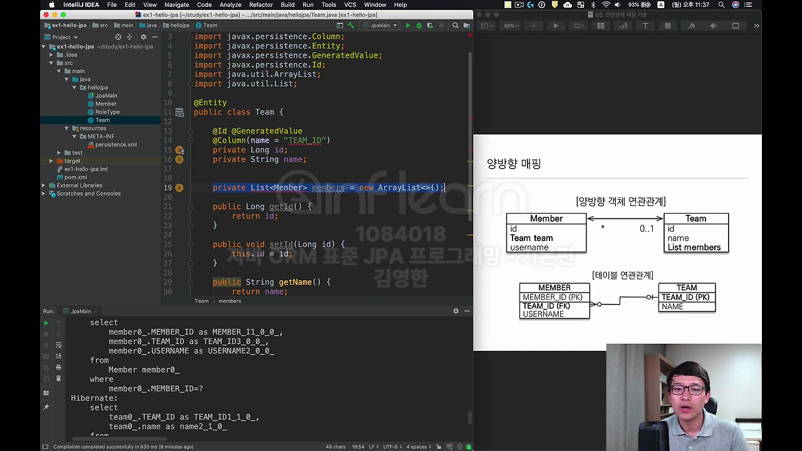Expand the test folder in project tree

[x=59, y=153]
